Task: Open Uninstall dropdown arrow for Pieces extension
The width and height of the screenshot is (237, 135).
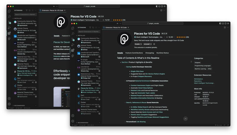Action: [151, 44]
